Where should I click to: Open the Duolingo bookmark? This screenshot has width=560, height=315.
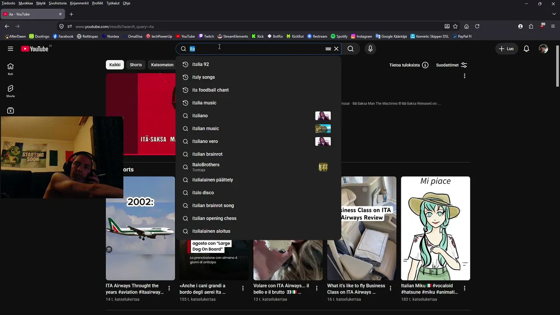pos(39,36)
